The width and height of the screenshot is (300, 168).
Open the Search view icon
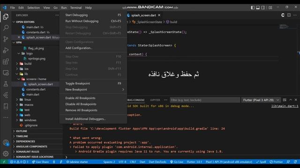pyautogui.click(x=6, y=28)
